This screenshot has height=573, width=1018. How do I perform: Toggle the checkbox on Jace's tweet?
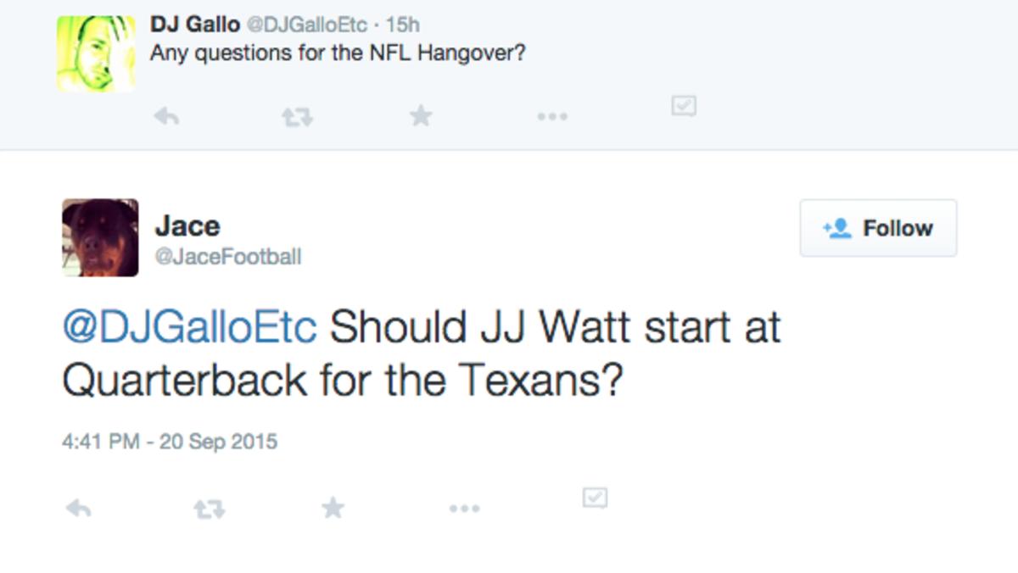pos(596,499)
